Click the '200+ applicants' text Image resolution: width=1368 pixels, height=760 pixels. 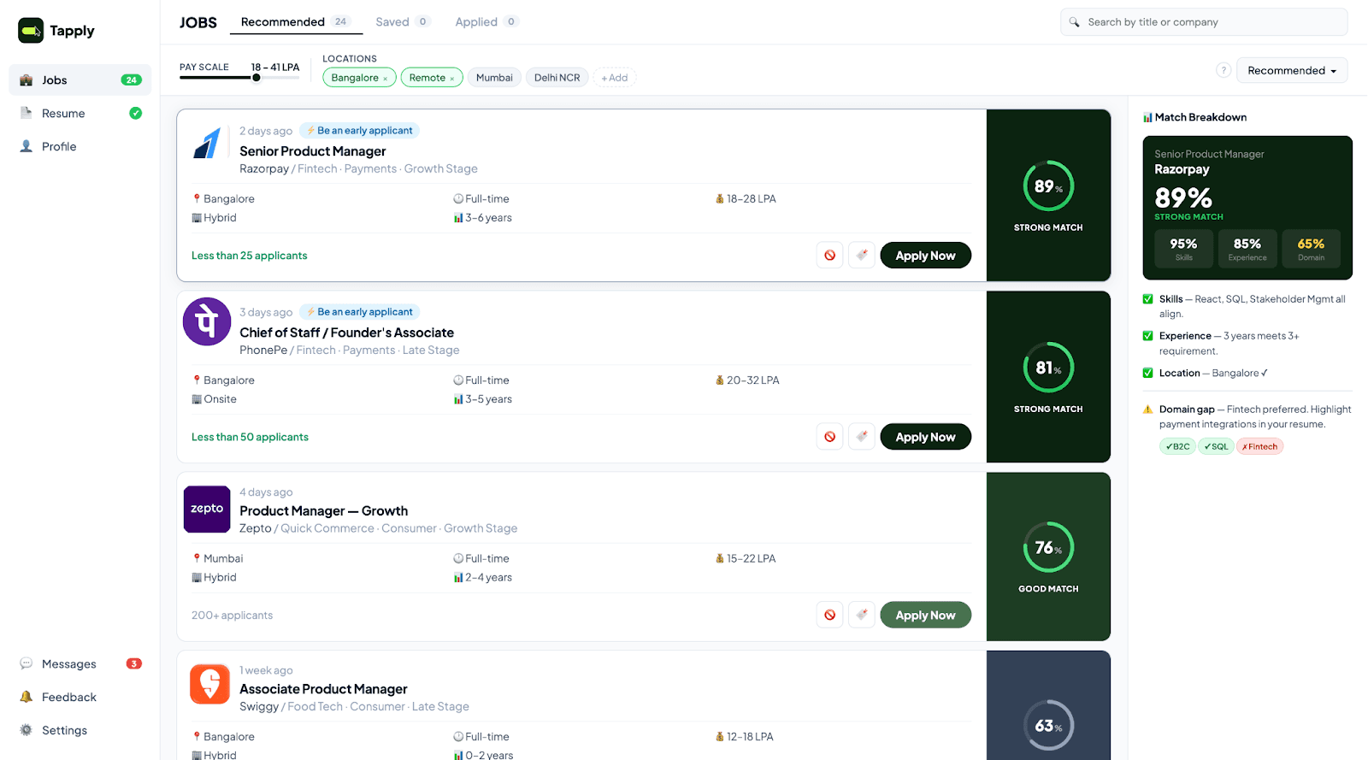coord(232,616)
